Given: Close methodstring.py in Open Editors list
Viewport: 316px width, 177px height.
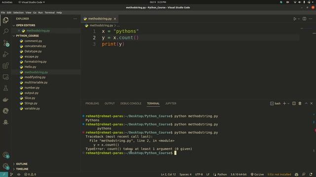Looking at the screenshot, I should pos(19,30).
